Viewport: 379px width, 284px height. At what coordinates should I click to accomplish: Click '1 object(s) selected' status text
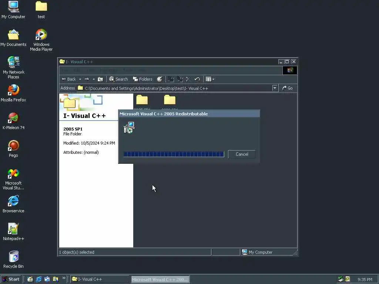[77, 252]
